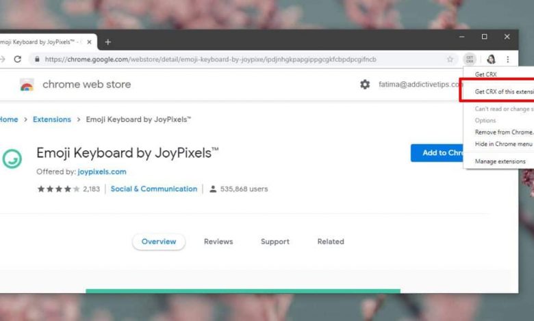Click the user profile avatar icon
Viewport: 534px width, 321px height.
(x=490, y=59)
